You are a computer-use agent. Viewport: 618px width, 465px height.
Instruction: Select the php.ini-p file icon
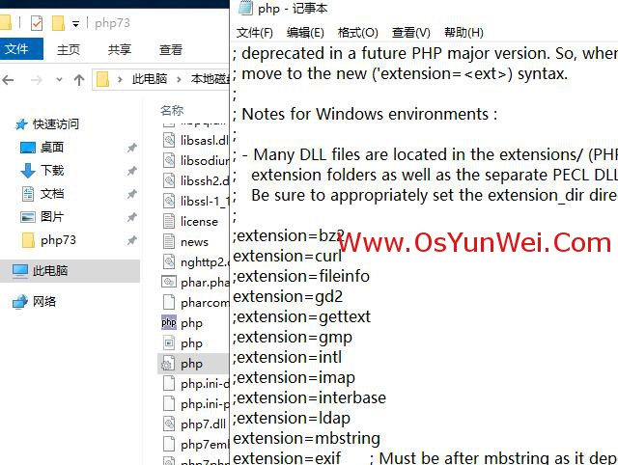click(x=169, y=403)
